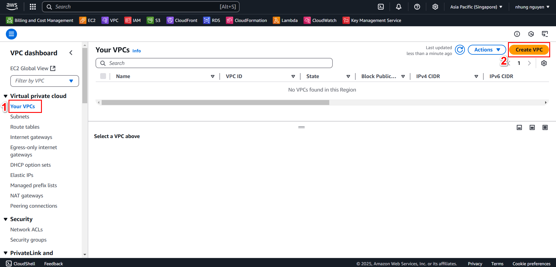The image size is (556, 267).
Task: Open table preferences gear icon
Action: pos(544,63)
